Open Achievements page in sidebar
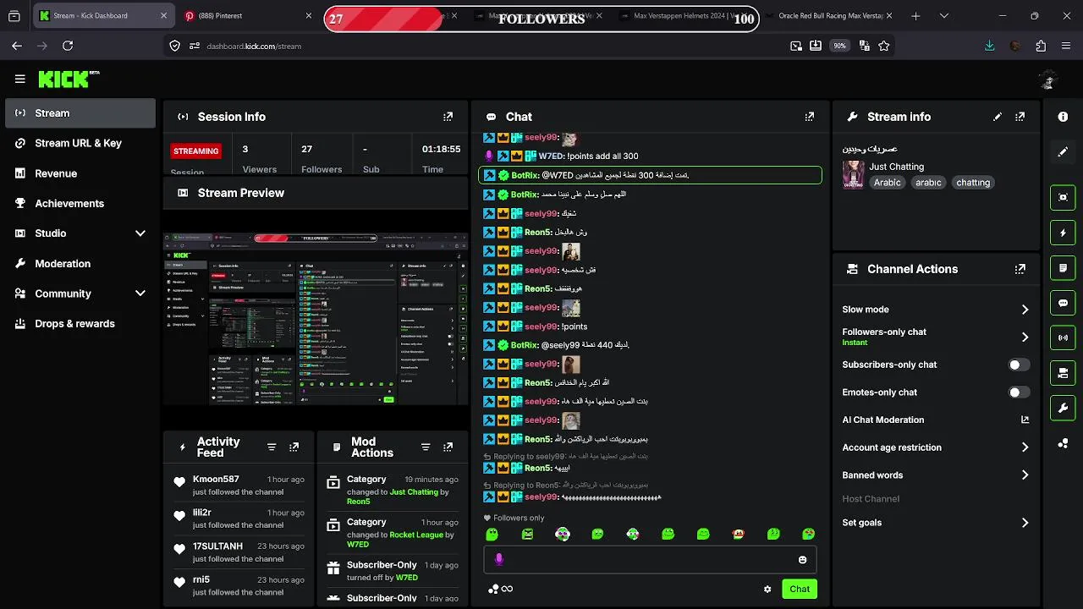1083x609 pixels. click(x=80, y=203)
